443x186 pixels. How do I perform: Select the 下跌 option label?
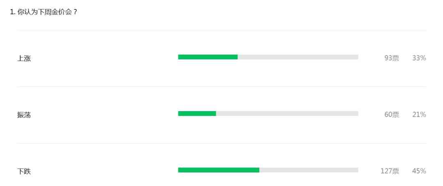coord(24,171)
